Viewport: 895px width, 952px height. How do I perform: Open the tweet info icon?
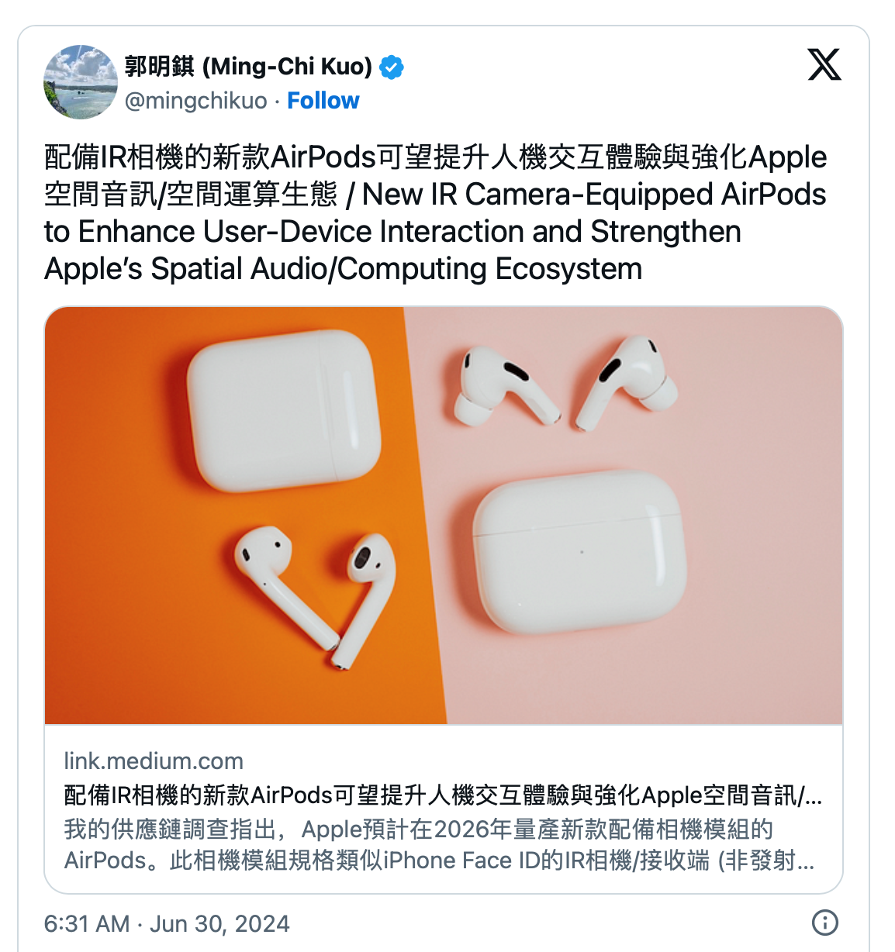[x=824, y=923]
